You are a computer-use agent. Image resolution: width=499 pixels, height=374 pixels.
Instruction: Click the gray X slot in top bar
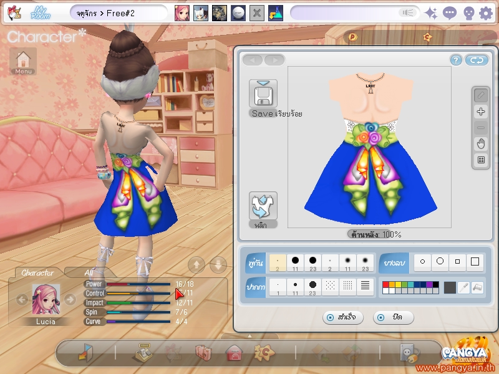[x=257, y=13]
